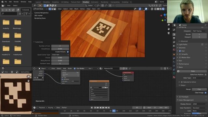Viewport: 208px width, 117px height.
Task: Select the Tool properties tab icon
Action: (x=174, y=30)
